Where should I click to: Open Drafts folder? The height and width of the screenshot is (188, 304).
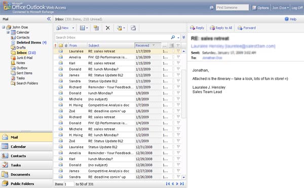coord(18,48)
